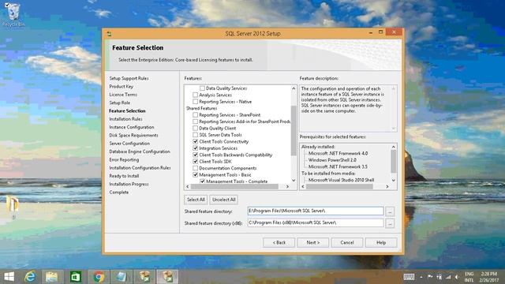Viewport: 505px width, 284px height.
Task: Click the network signal tray icon
Action: click(448, 277)
